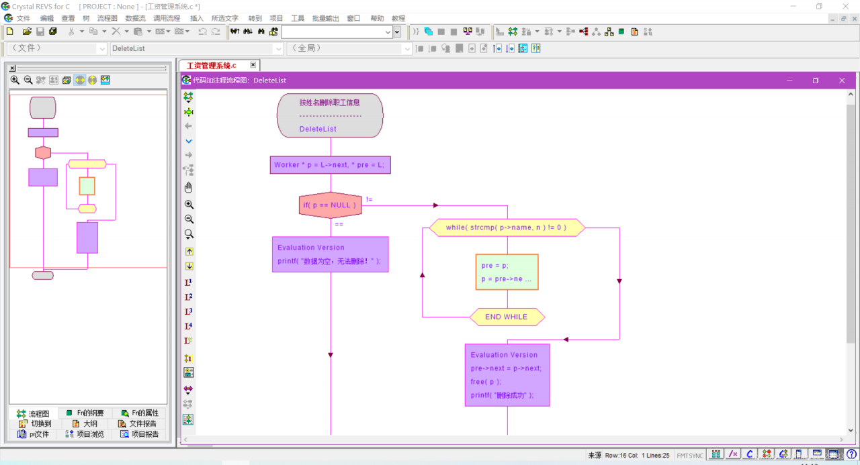
Task: Switch to the Fn的纲要 tab
Action: click(86, 413)
